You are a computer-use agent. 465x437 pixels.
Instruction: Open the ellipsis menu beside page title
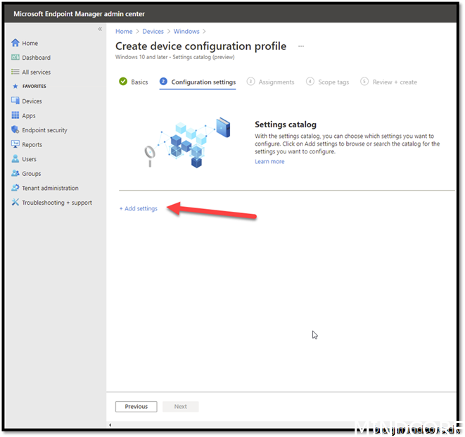click(301, 46)
